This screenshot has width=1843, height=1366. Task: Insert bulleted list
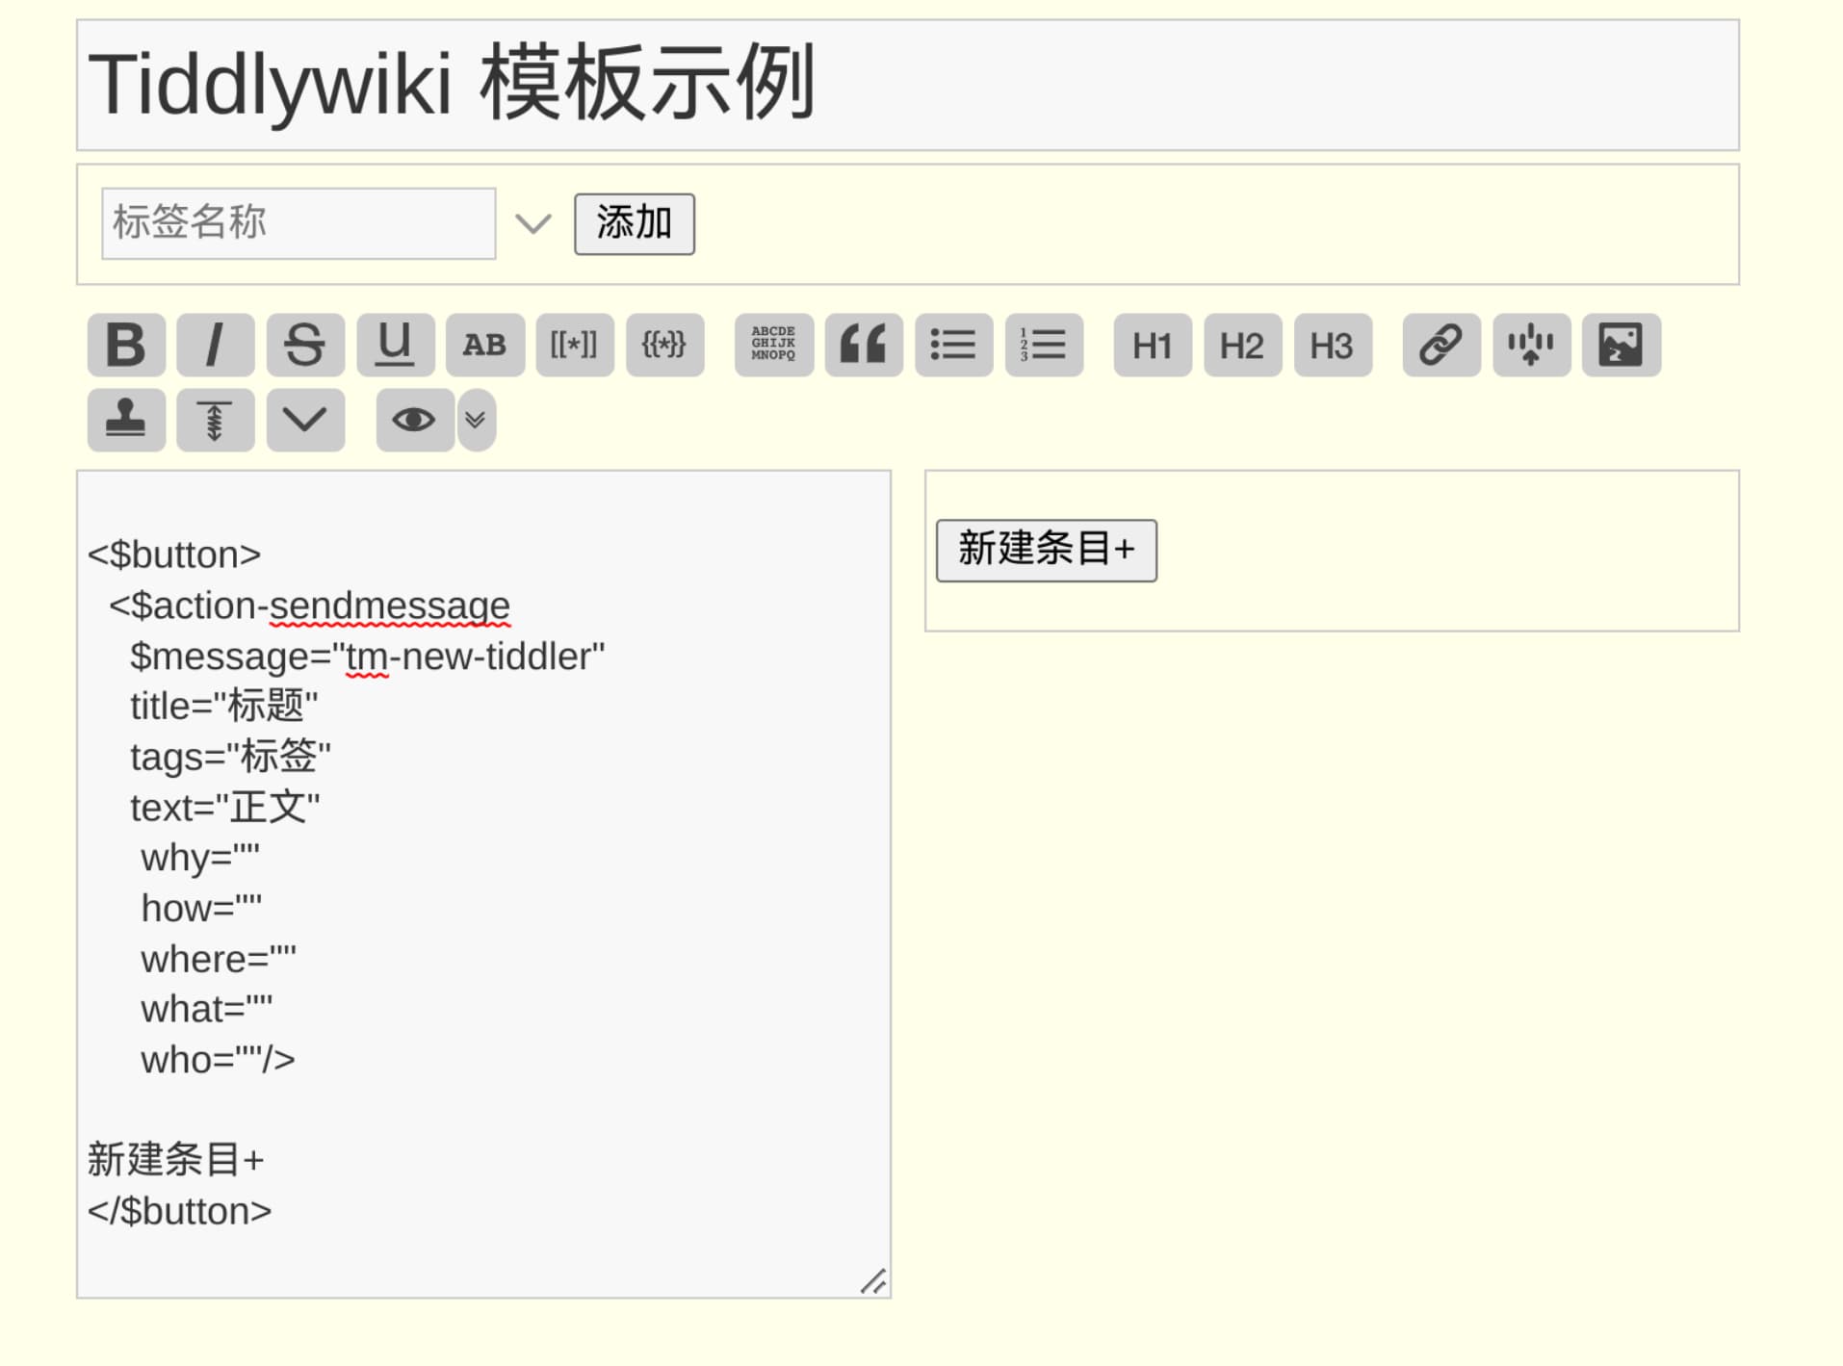coord(954,345)
